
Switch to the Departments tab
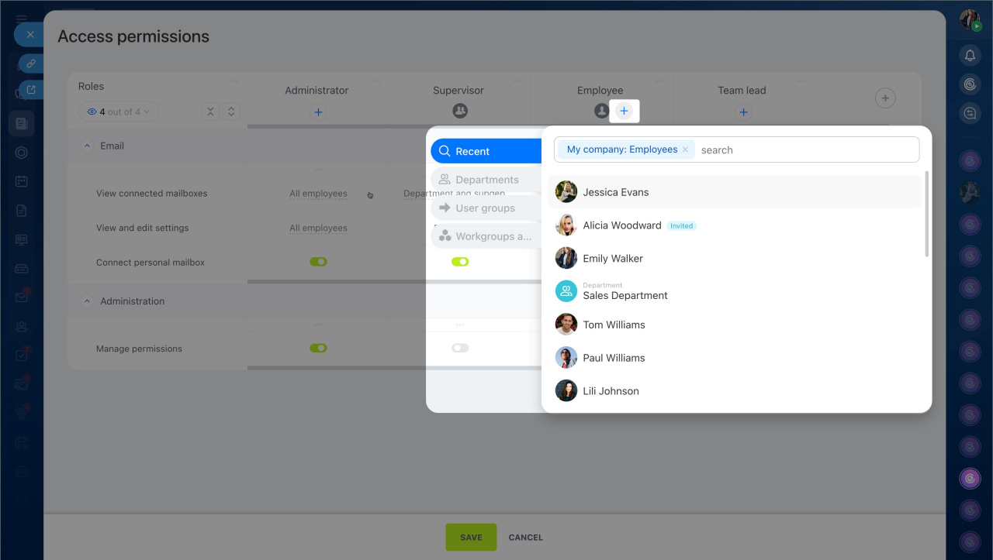click(486, 180)
